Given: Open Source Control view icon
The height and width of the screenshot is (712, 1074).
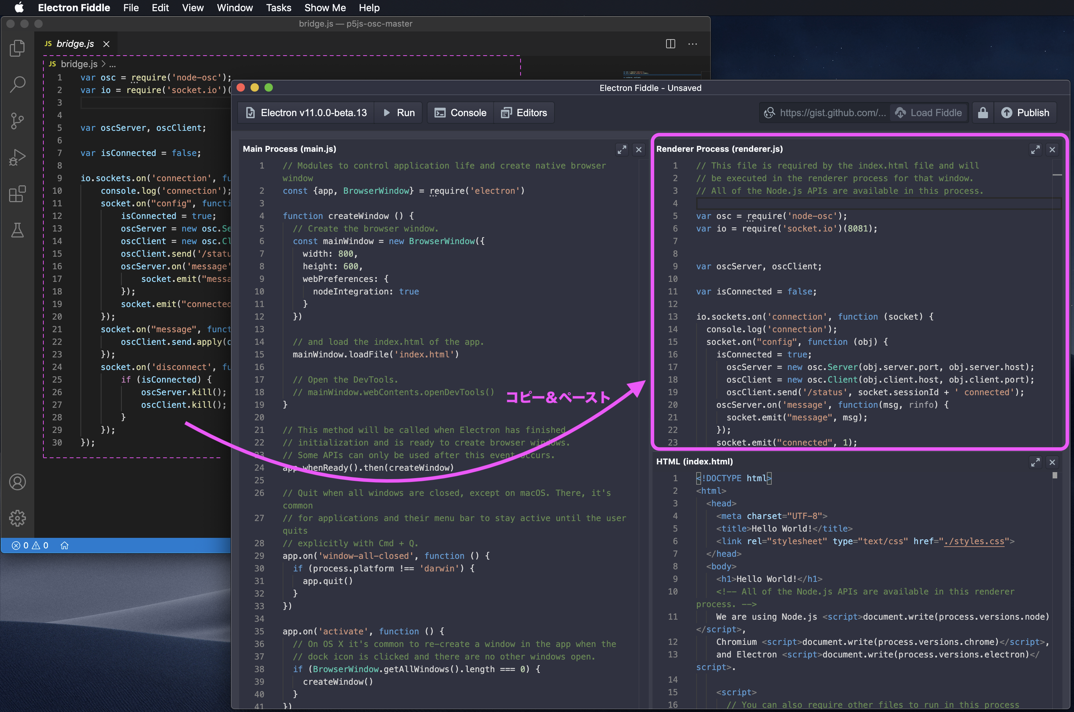Looking at the screenshot, I should click(17, 121).
